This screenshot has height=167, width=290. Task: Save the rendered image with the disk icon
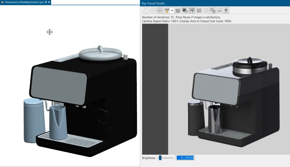click(x=205, y=10)
